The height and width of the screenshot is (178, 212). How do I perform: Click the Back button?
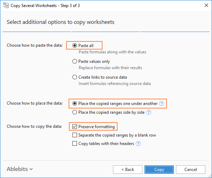pos(128,170)
